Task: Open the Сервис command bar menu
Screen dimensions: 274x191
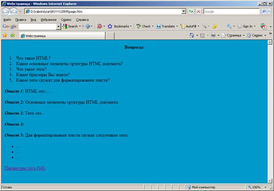Action: click(256, 36)
